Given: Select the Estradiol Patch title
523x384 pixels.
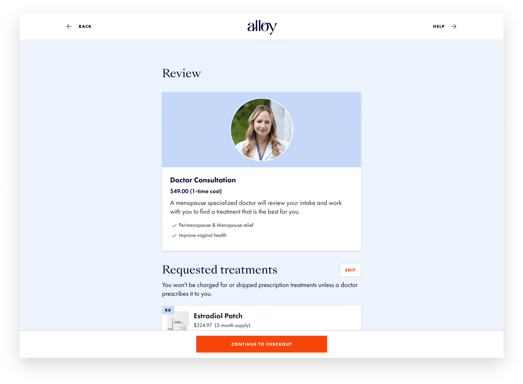Looking at the screenshot, I should [218, 316].
